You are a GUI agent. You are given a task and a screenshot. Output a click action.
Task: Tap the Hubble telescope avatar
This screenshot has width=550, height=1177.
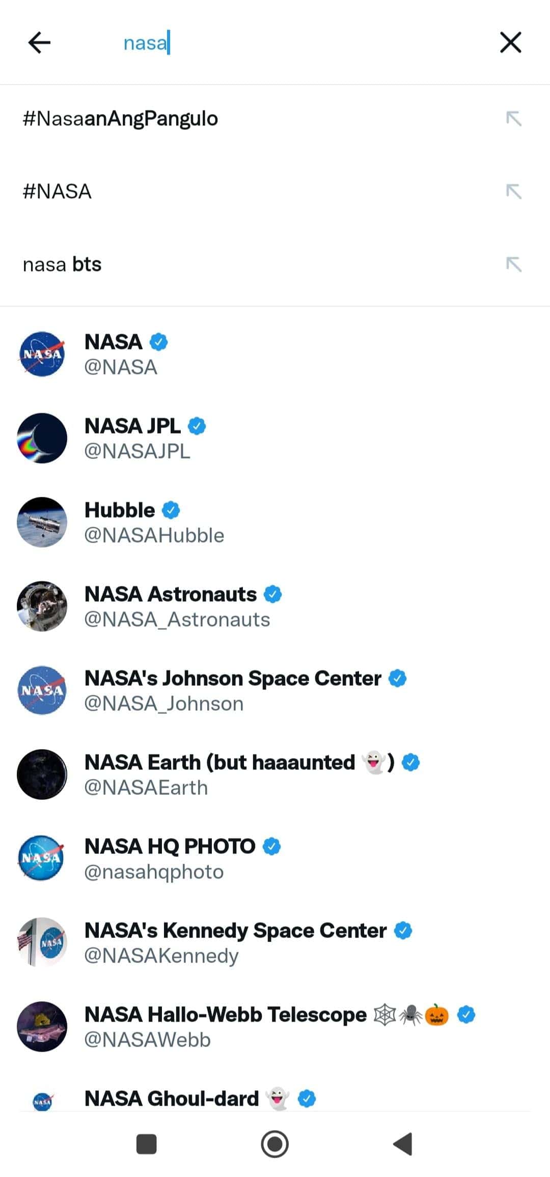[x=42, y=522]
